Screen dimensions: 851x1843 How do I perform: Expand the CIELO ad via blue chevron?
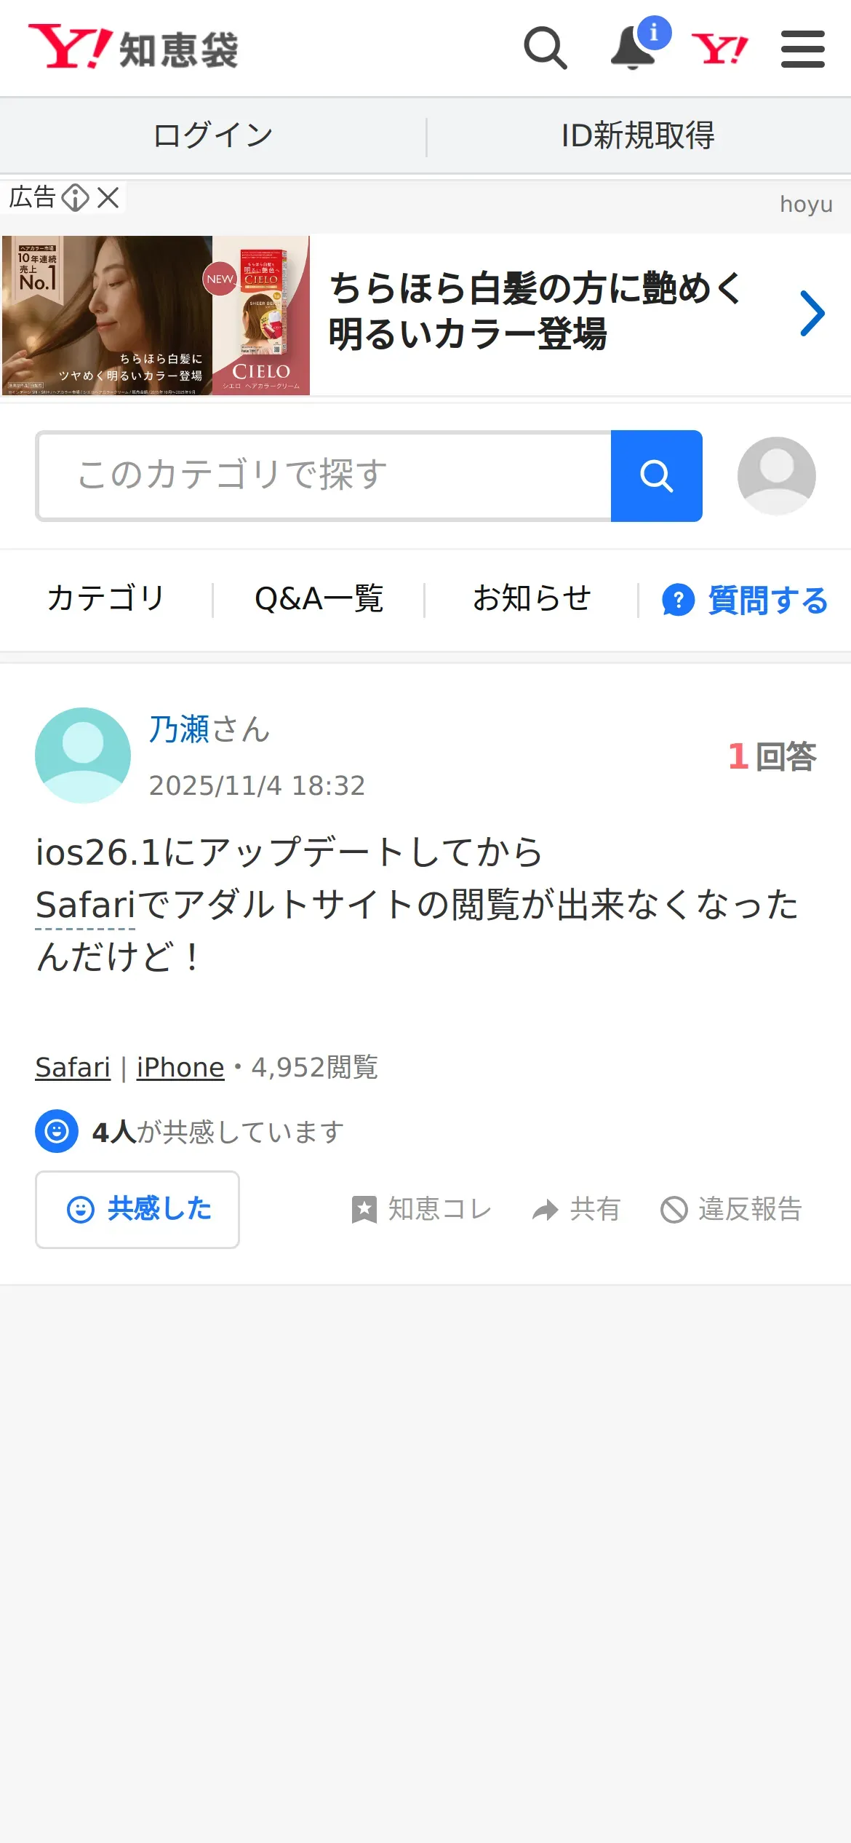pos(812,314)
